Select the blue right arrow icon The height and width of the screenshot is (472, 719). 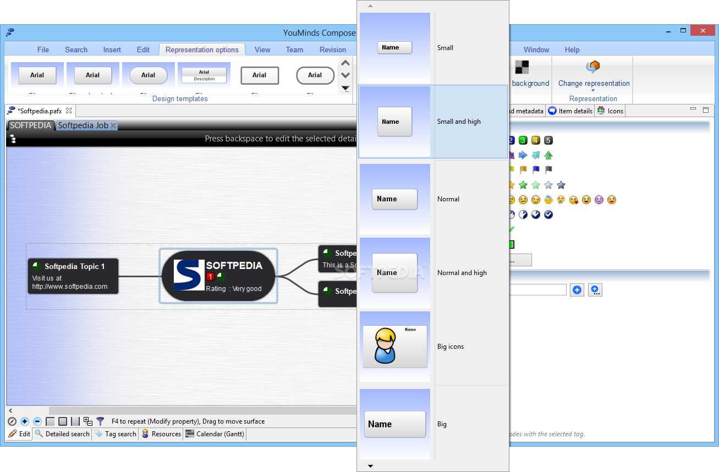coord(523,156)
